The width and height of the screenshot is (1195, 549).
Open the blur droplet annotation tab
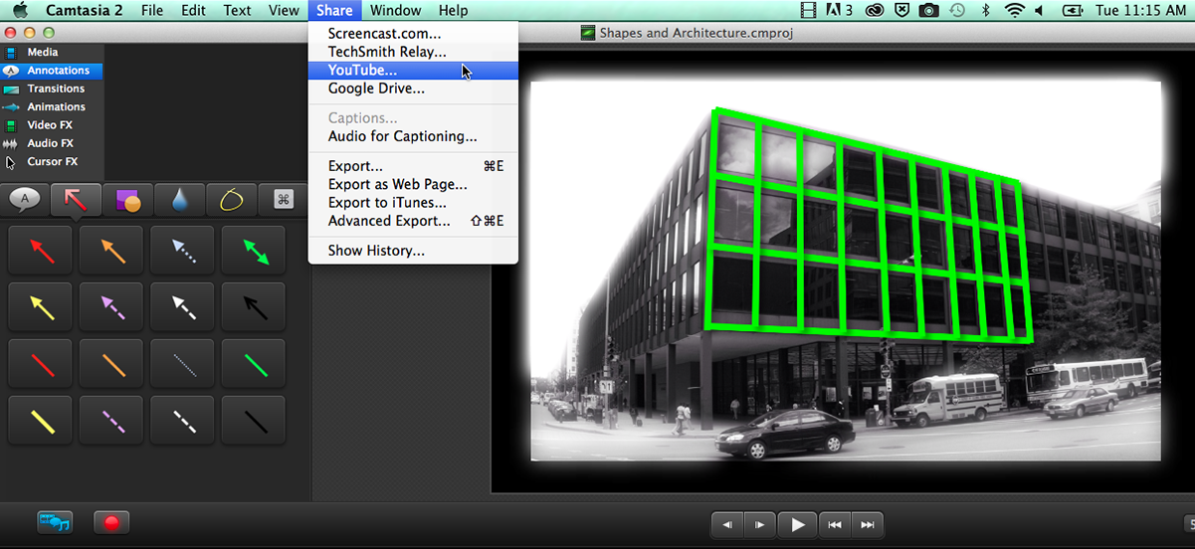click(179, 200)
